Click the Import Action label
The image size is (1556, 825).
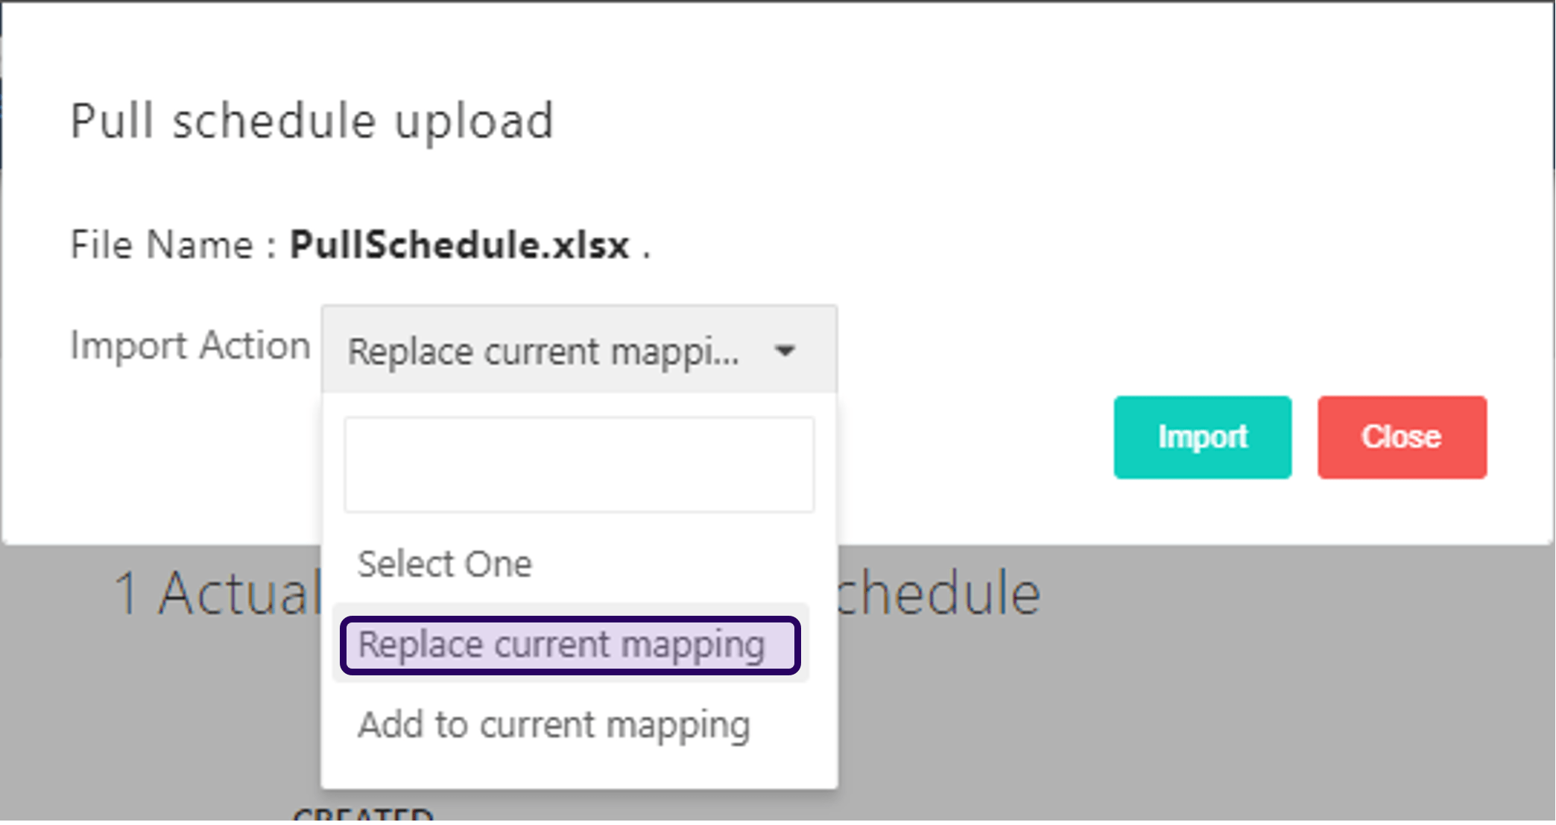[190, 345]
